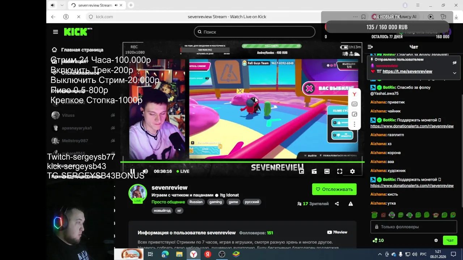Screen dimensions: 463x260
Task: Hide the pinned chat message
Action: pyautogui.click(x=455, y=63)
